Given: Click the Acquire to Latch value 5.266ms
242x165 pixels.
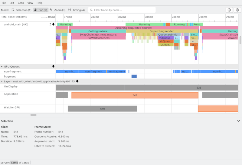Looking at the screenshot, I should [x=64, y=141].
